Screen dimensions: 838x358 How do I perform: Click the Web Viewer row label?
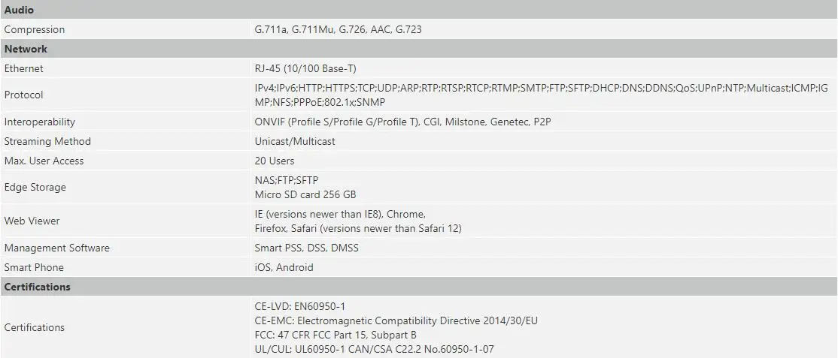point(32,221)
